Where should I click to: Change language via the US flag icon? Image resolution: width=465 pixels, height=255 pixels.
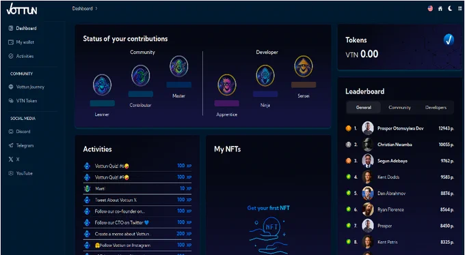[430, 9]
